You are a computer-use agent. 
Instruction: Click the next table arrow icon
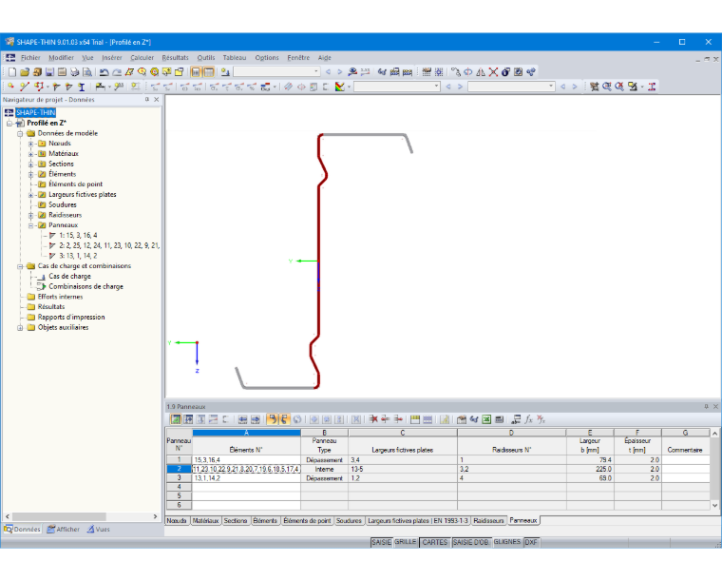pos(256,419)
